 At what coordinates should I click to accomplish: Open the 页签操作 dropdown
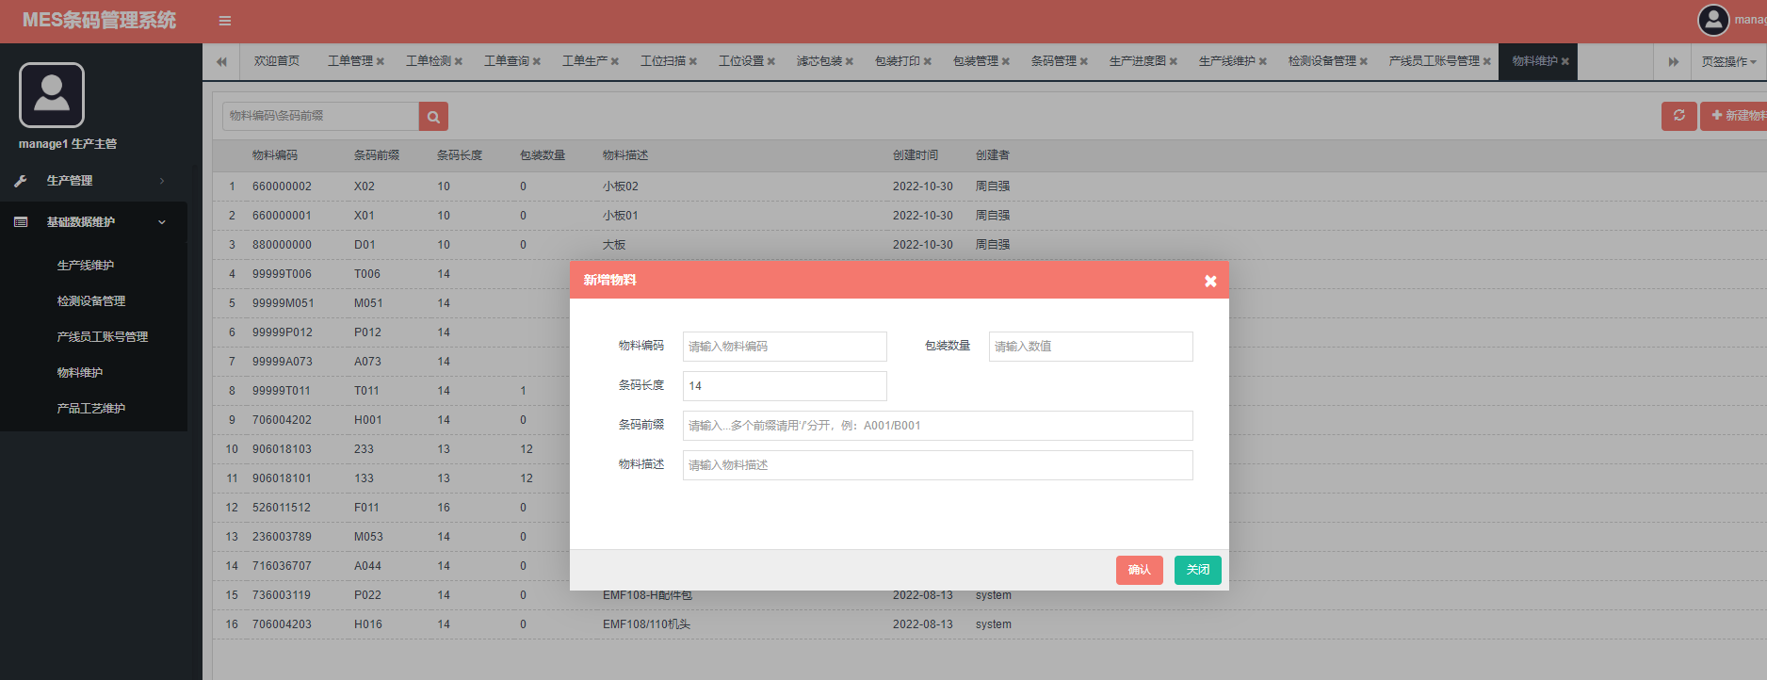pos(1728,62)
